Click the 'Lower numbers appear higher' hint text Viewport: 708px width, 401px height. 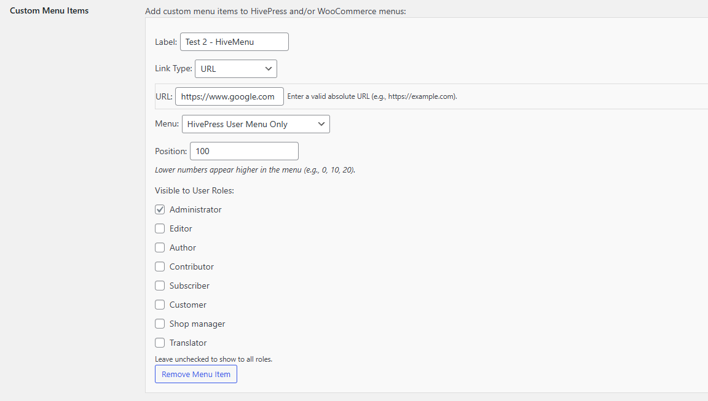point(255,170)
